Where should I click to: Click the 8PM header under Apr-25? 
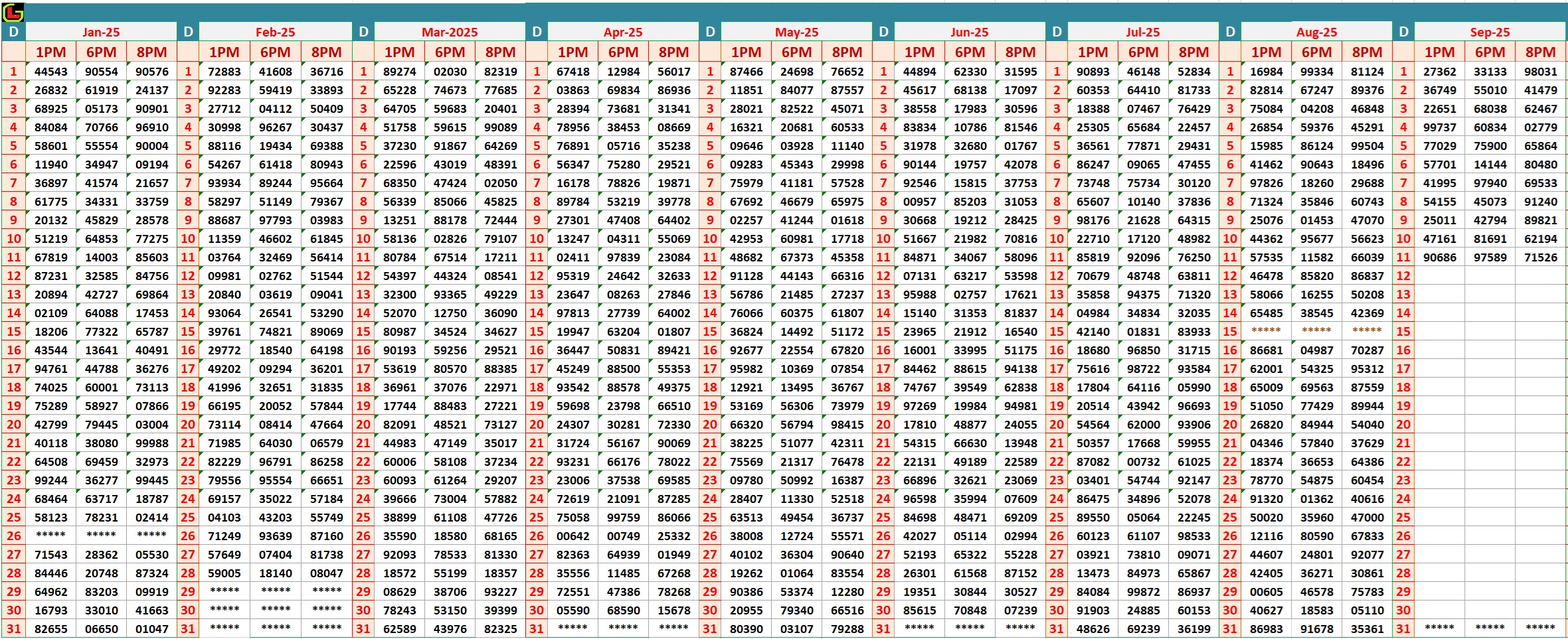(673, 52)
